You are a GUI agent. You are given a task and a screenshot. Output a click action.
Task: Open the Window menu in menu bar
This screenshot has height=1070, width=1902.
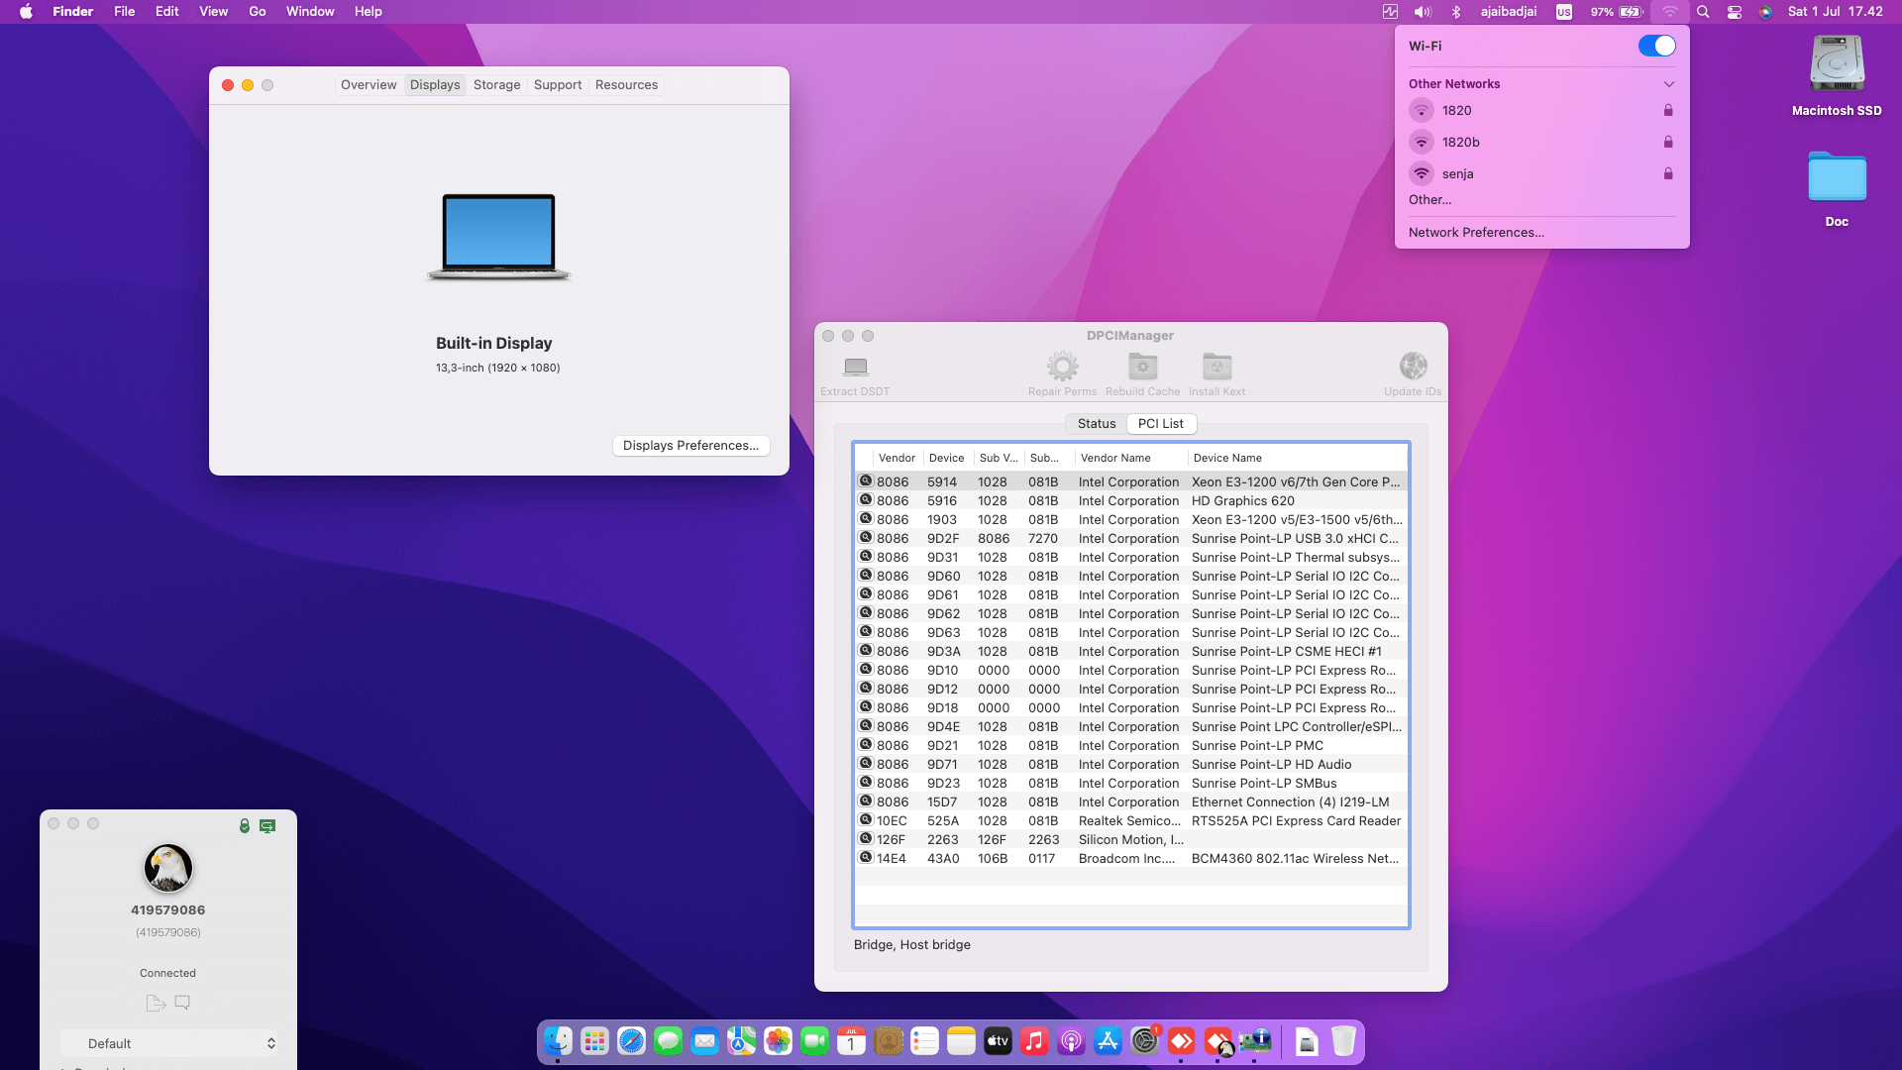click(x=310, y=12)
